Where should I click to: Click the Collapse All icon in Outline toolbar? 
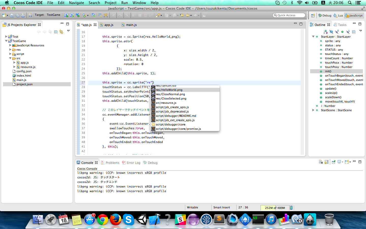tap(354, 32)
